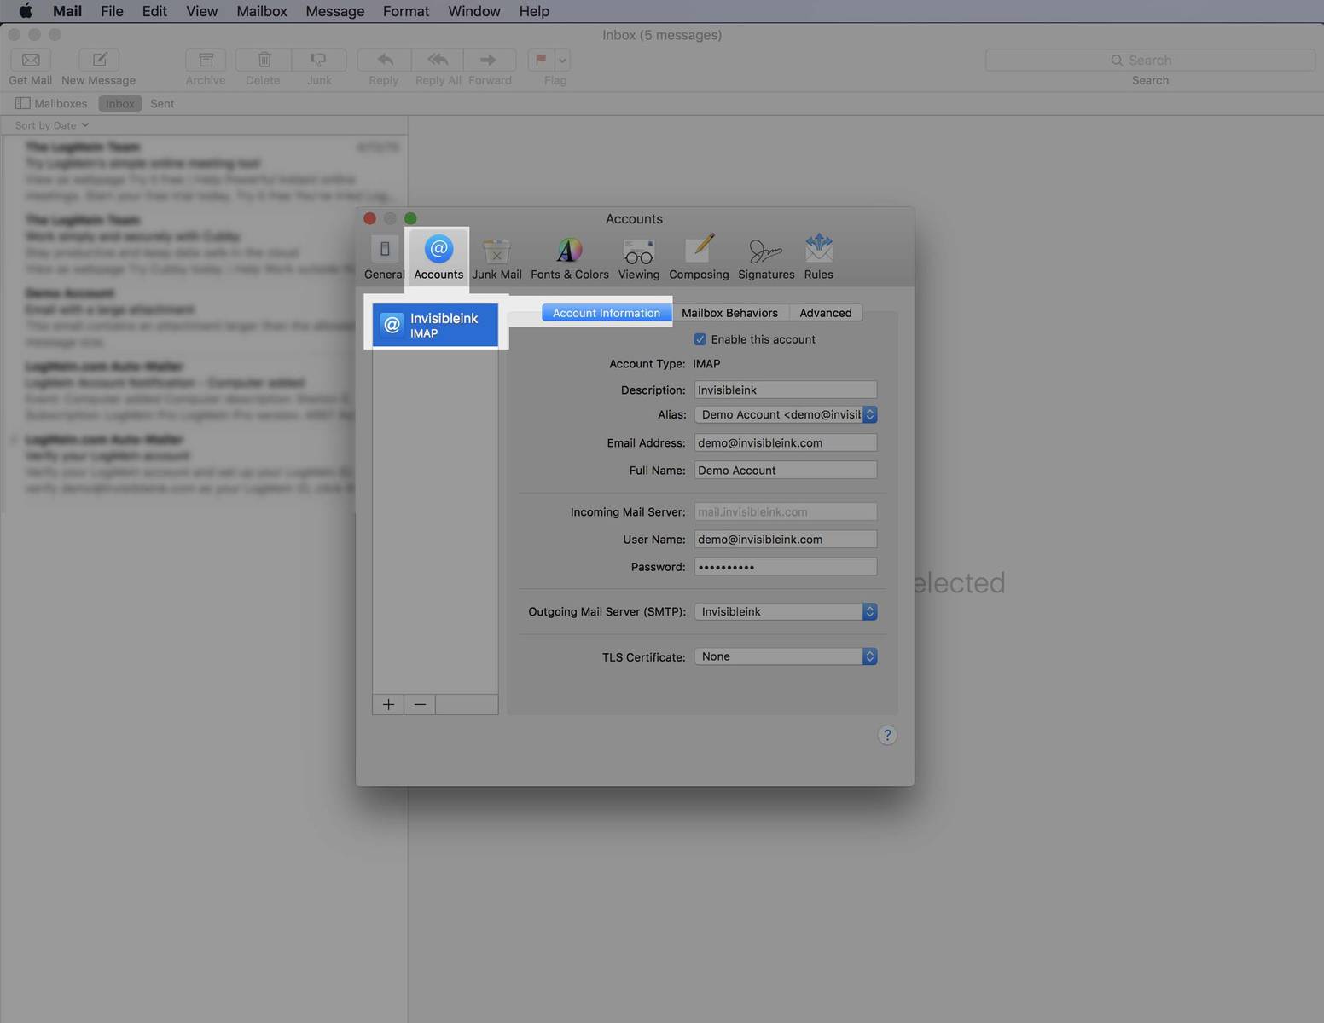
Task: Click the help question mark button
Action: [886, 735]
